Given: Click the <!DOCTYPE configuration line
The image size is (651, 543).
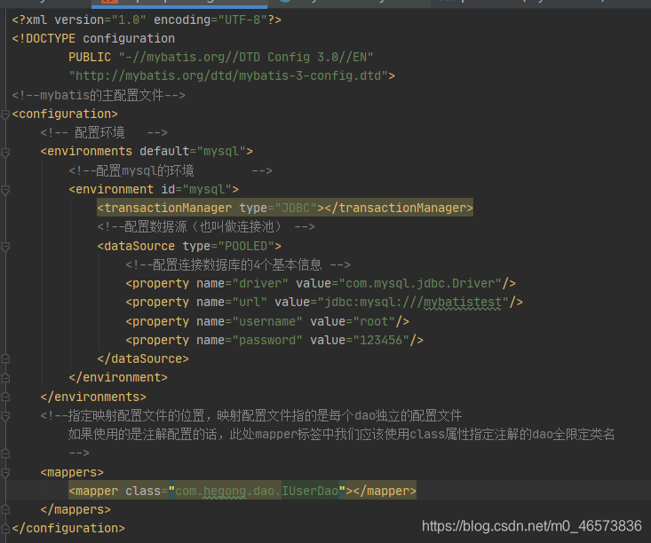Looking at the screenshot, I should [x=93, y=38].
